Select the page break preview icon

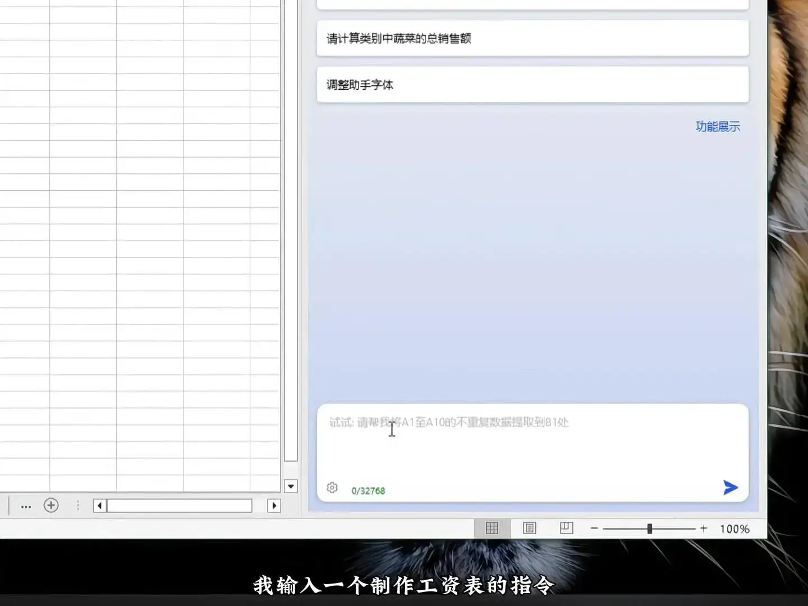click(x=566, y=528)
